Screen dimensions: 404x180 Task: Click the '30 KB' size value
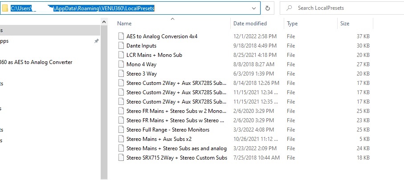click(363, 46)
